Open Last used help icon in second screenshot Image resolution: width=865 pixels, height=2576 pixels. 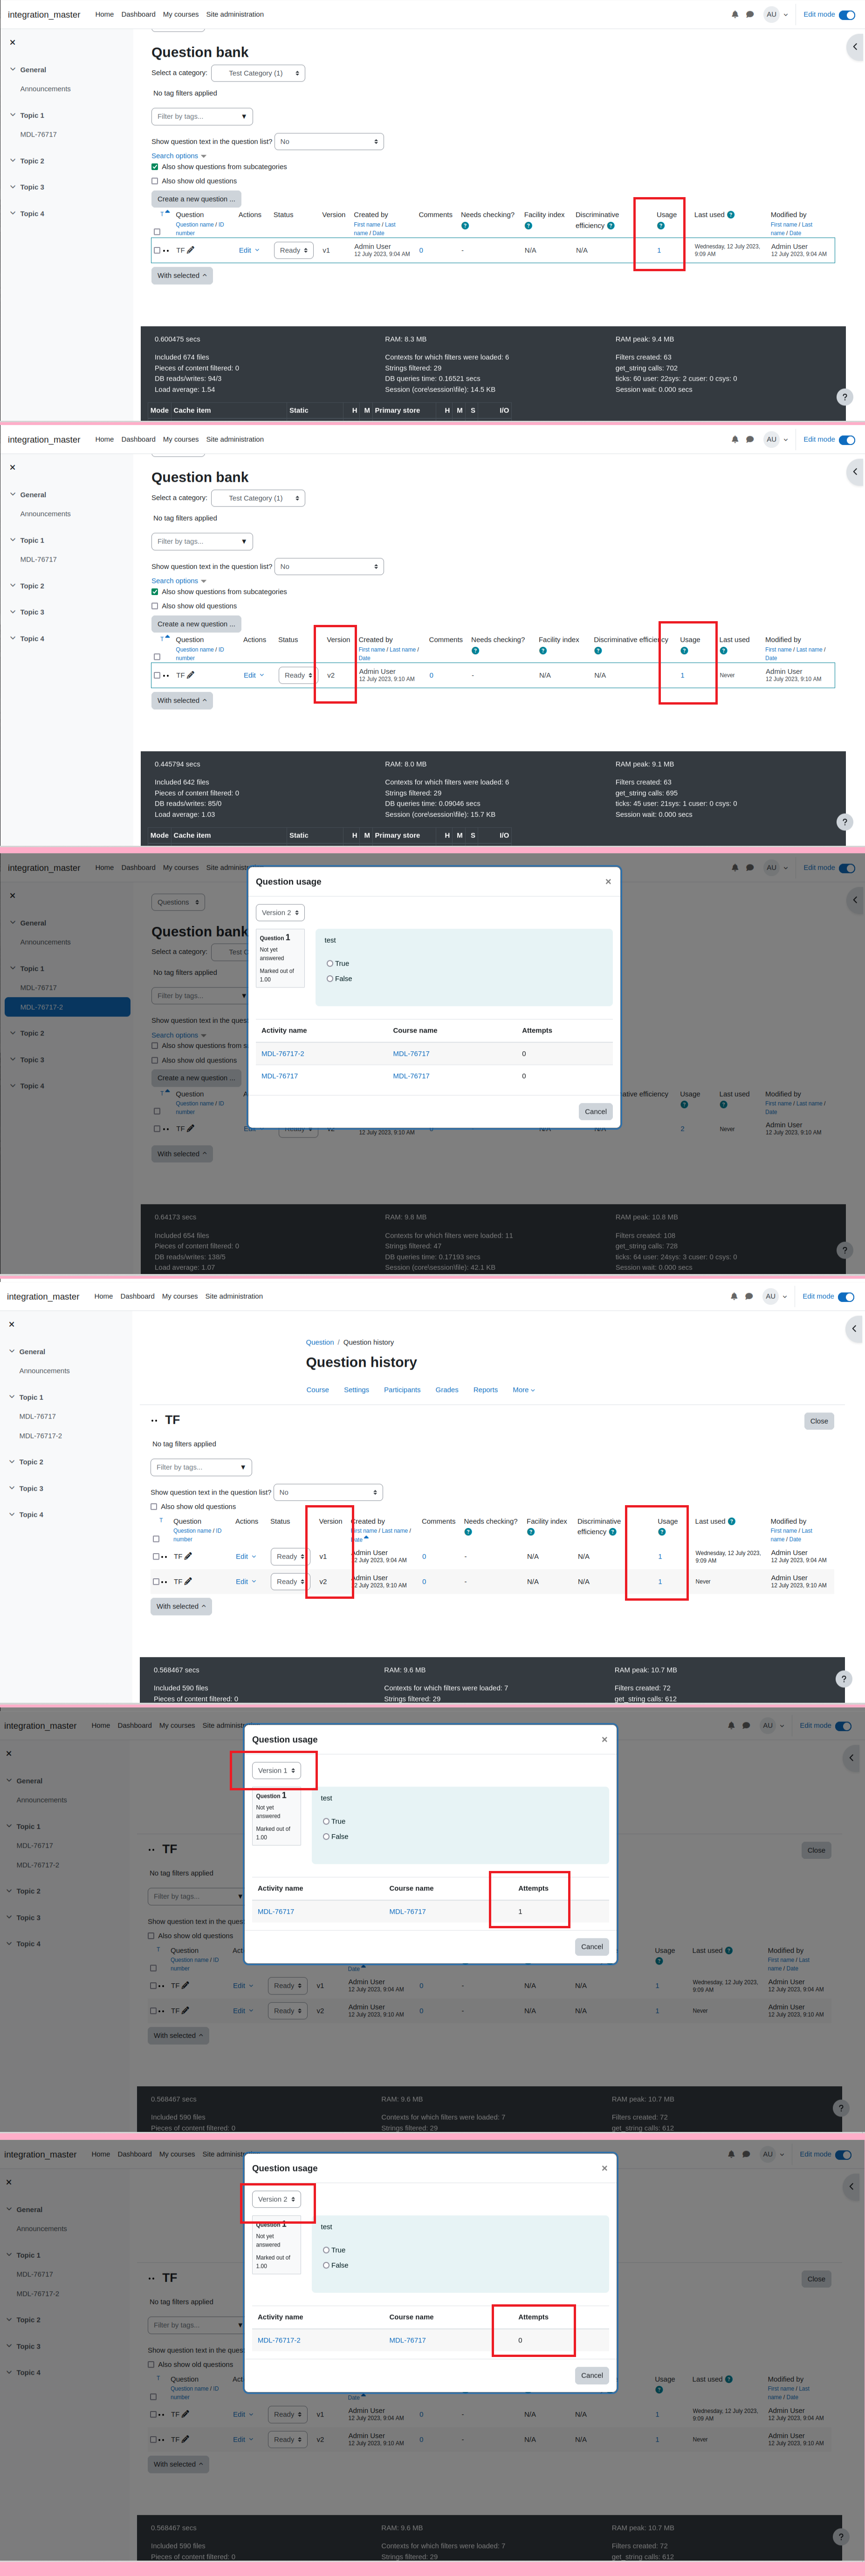[723, 651]
